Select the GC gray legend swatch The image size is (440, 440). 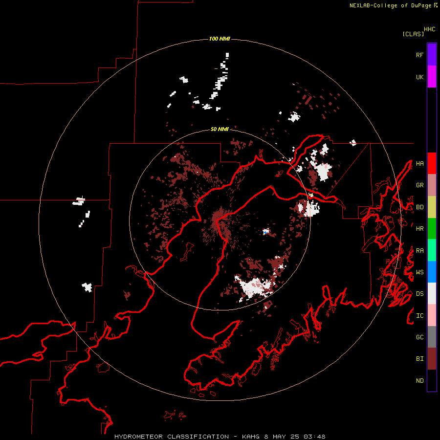(x=432, y=337)
